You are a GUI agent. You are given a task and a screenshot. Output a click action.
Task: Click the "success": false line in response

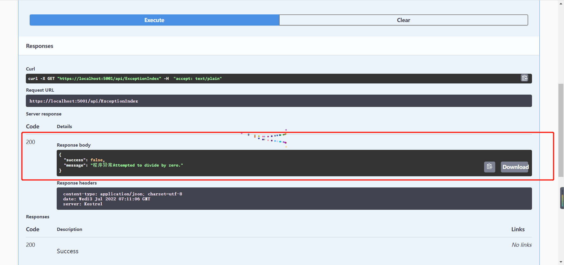(84, 160)
